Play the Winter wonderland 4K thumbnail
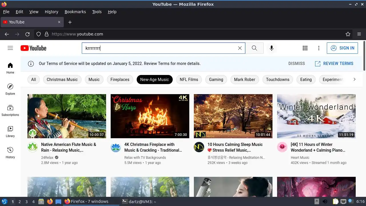 (316, 116)
